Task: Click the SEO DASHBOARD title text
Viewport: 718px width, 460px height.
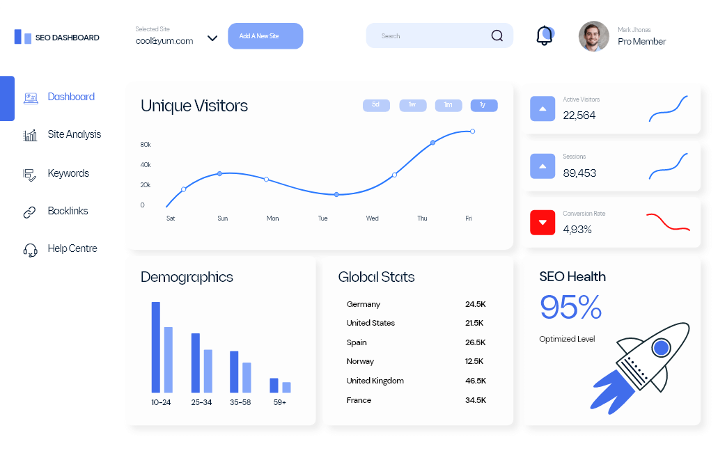Action: 68,38
